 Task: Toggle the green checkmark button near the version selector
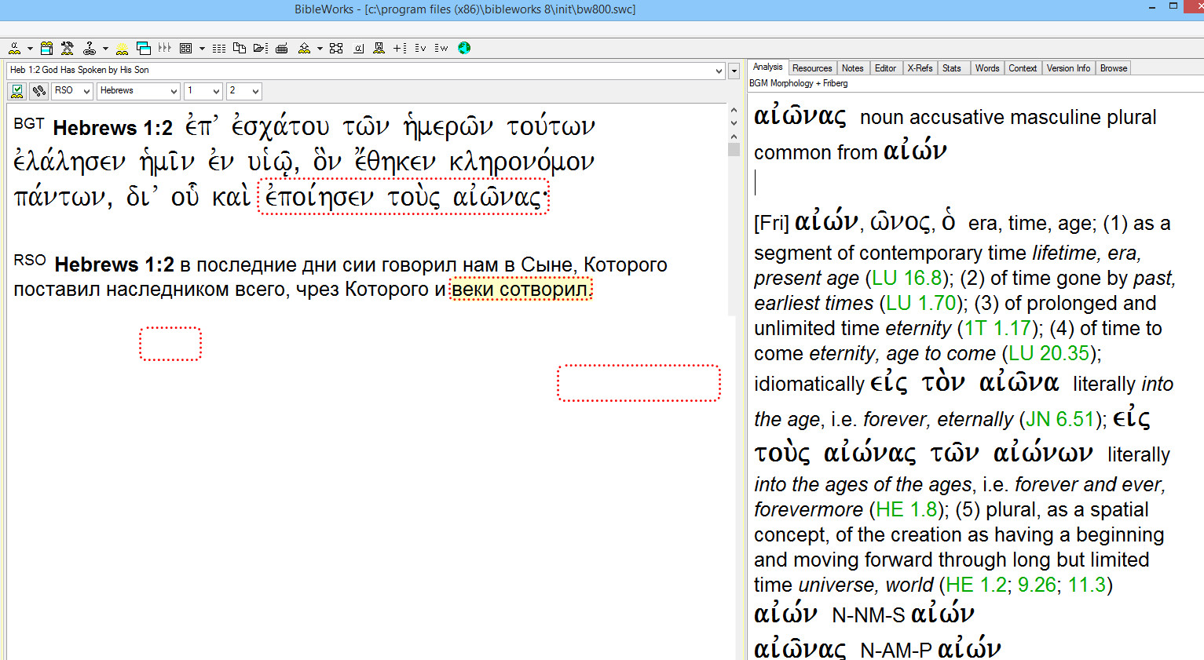pyautogui.click(x=16, y=91)
